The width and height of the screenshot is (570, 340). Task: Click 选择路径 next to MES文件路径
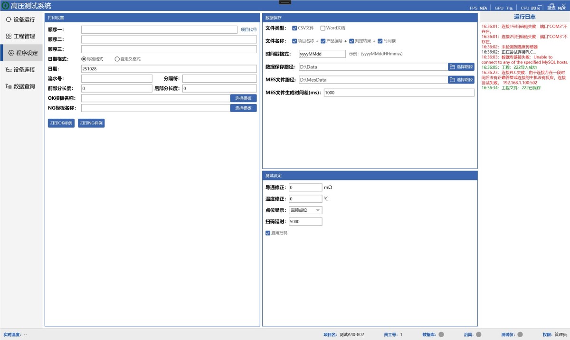tap(461, 80)
